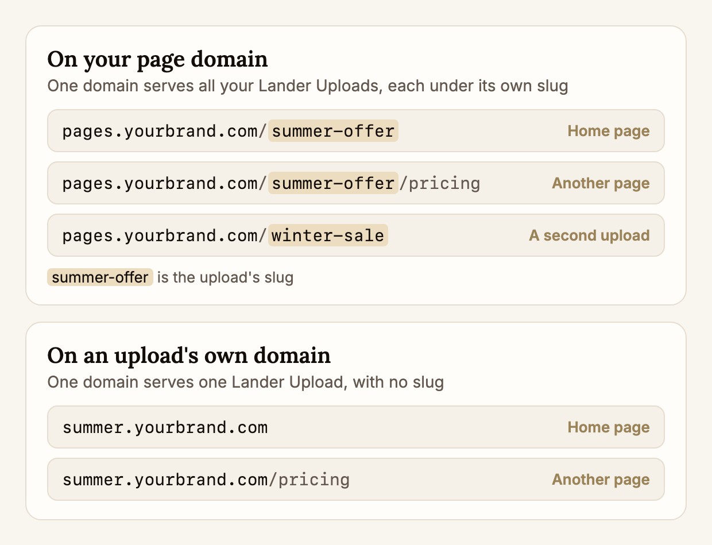Viewport: 712px width, 545px height.
Task: Click the 'is the upload's slug' caption text
Action: (x=225, y=278)
